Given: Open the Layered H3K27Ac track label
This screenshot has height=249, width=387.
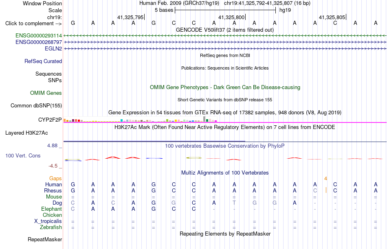Looking at the screenshot, I should (x=26, y=133).
